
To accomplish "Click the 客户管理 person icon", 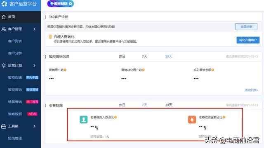I will (4, 29).
